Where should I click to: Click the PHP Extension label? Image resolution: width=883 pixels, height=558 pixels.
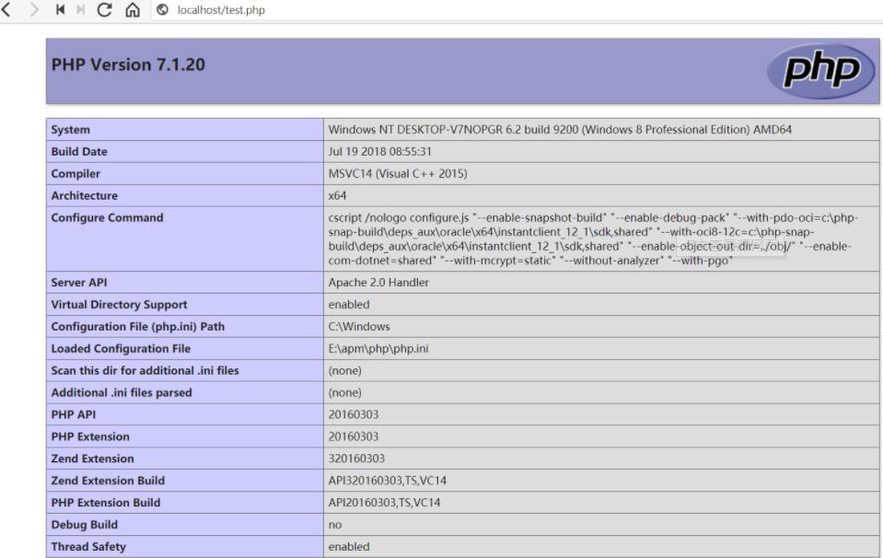tap(90, 436)
